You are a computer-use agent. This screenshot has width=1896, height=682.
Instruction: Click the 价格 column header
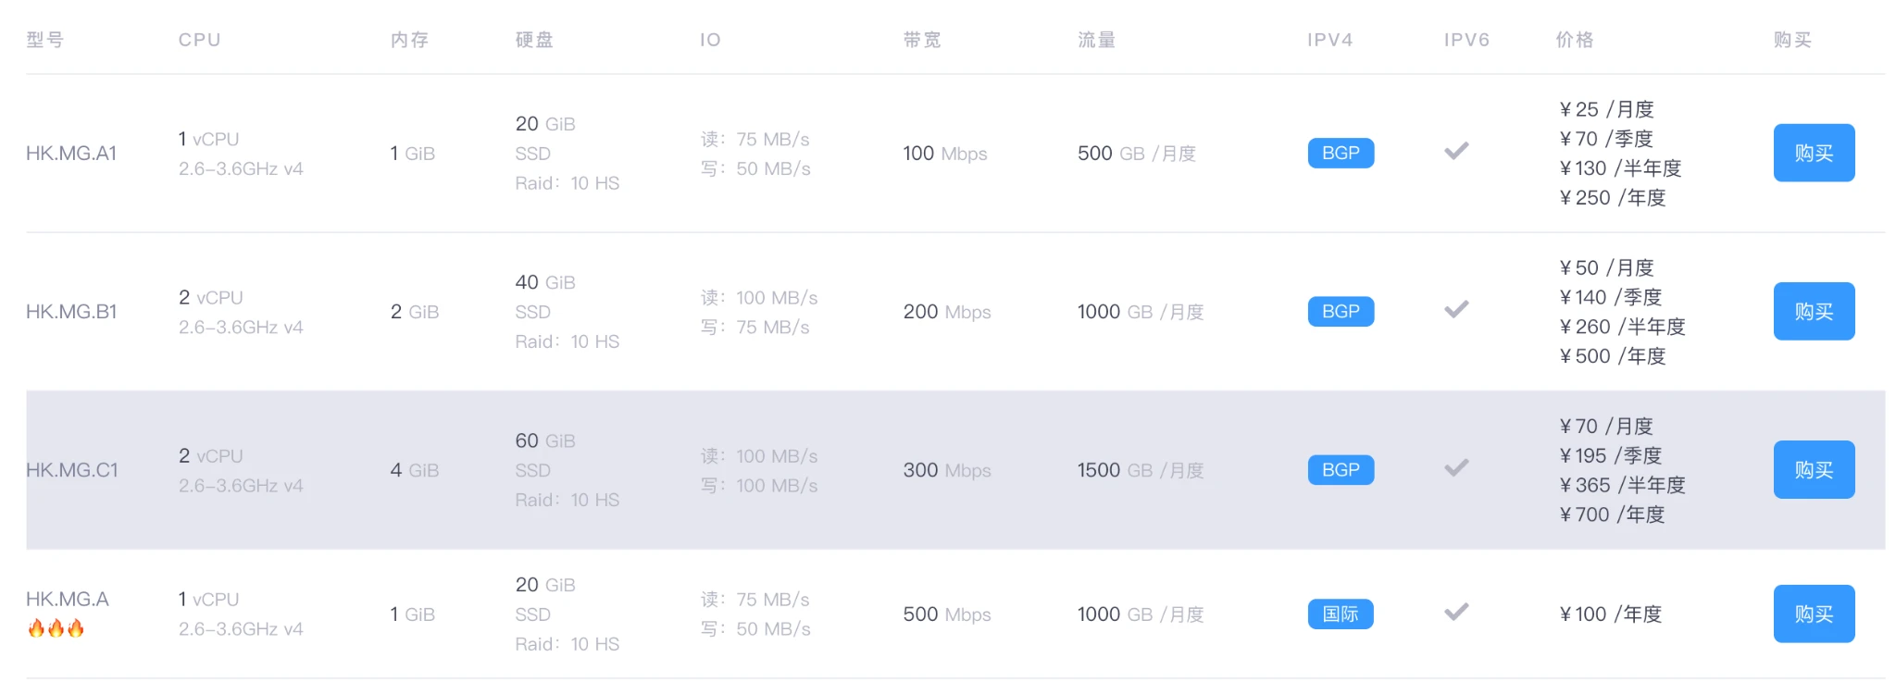click(1574, 40)
